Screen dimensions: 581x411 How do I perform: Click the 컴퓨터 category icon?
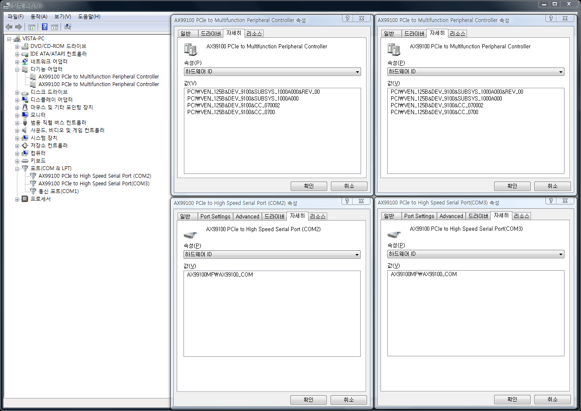click(x=25, y=153)
